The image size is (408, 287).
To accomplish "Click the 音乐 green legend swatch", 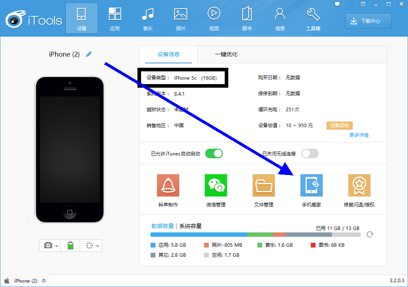I will pos(260,245).
